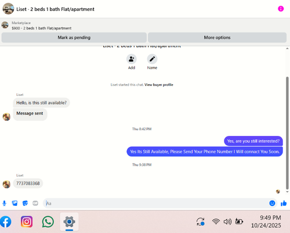
Task: Click the chat title Liset - 2 beds 1 bath
Action: [x=55, y=9]
